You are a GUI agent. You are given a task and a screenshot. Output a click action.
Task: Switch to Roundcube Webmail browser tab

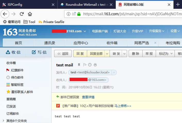[x=86, y=5]
